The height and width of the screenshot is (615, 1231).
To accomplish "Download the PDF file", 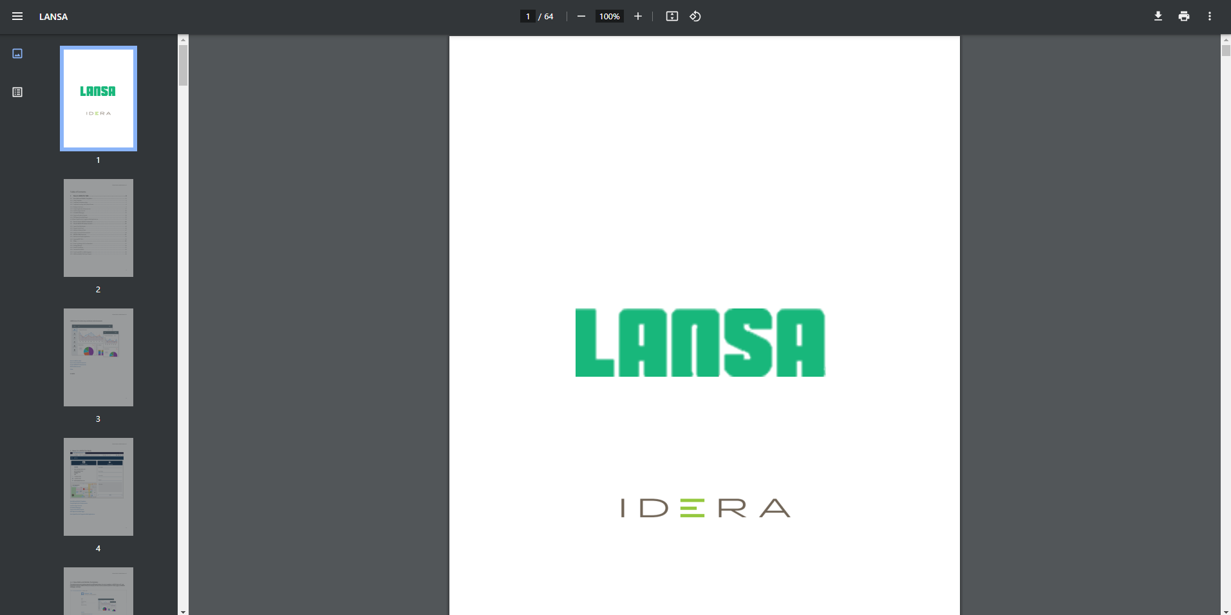I will point(1158,16).
